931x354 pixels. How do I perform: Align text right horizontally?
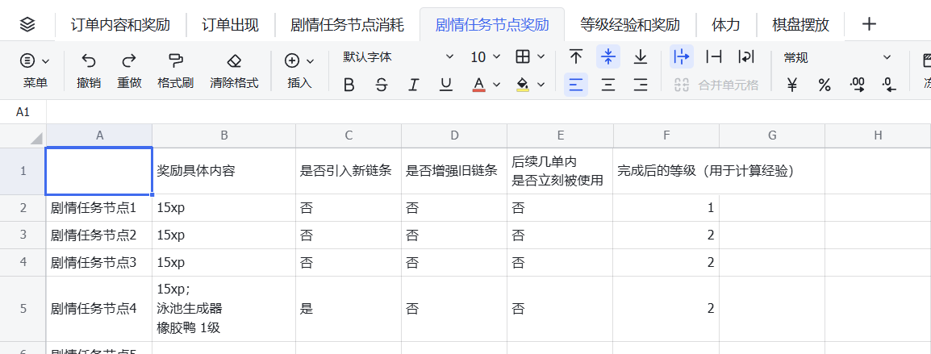point(640,85)
